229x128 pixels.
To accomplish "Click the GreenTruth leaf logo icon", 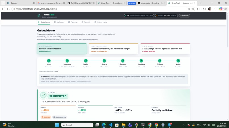I will click(x=39, y=16).
